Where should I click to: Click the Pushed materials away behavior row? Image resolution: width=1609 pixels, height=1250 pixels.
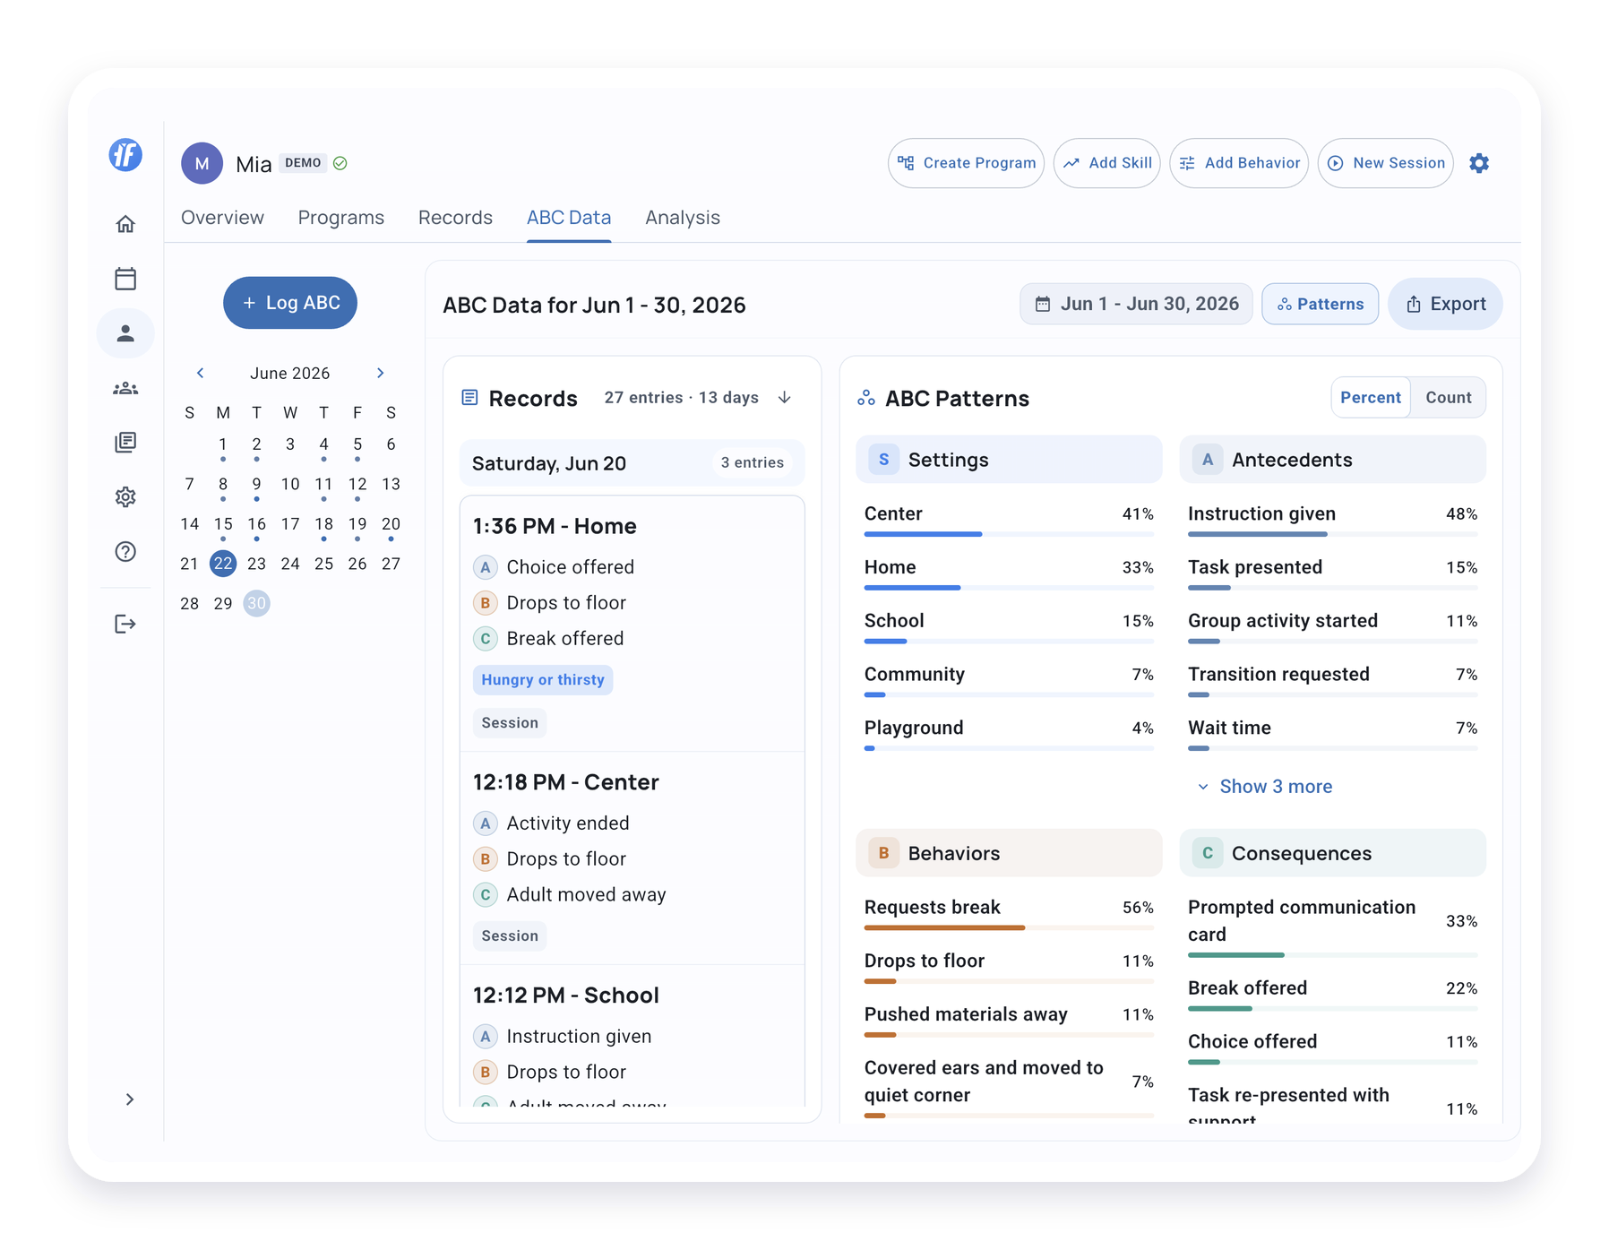pyautogui.click(x=1009, y=1022)
